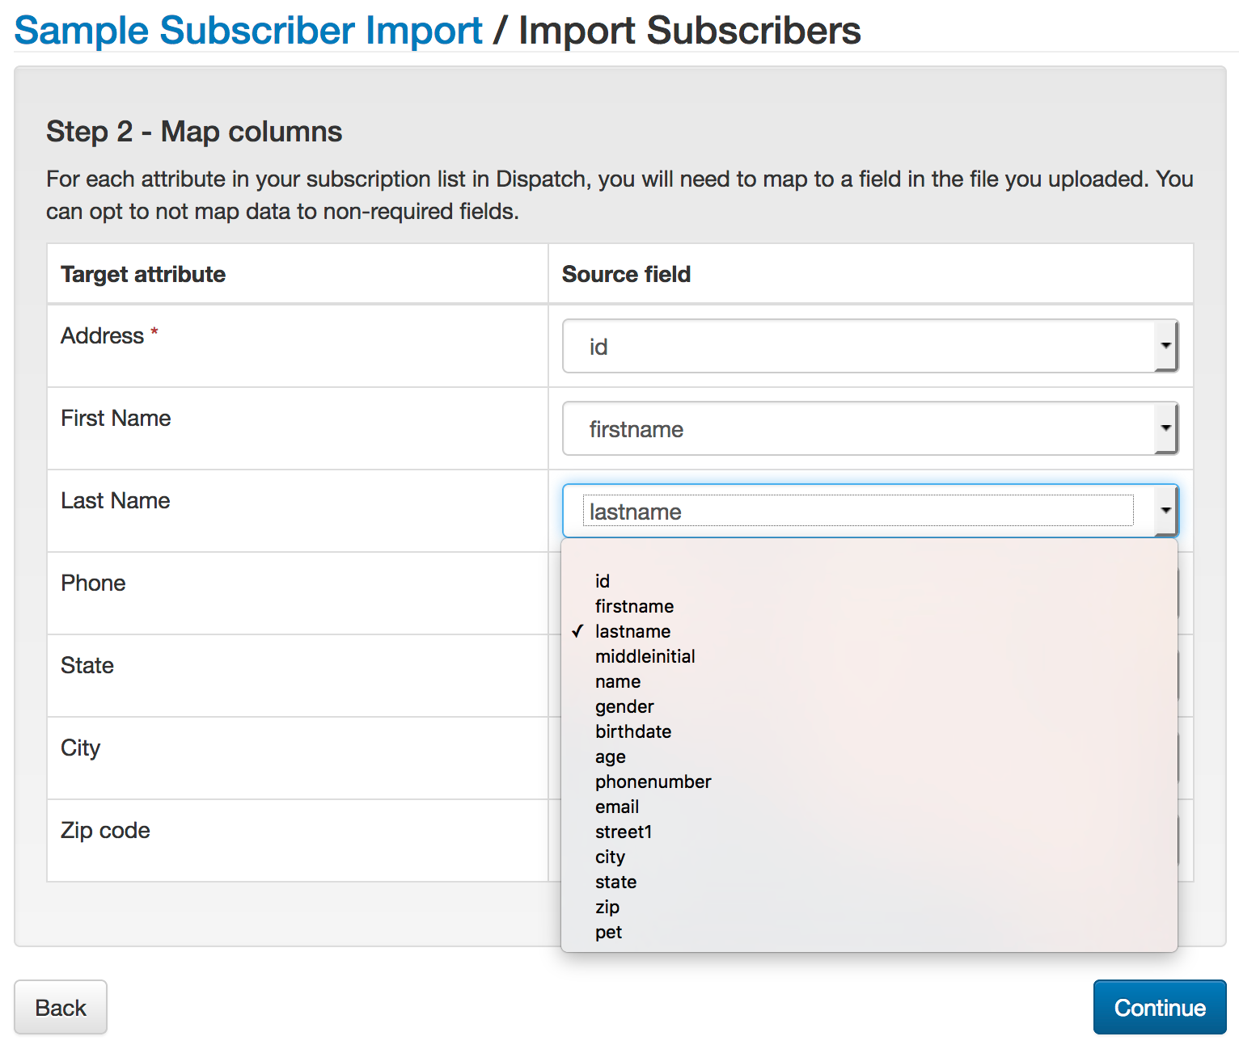Pick 'street1' from the dropdown options
The image size is (1239, 1049).
click(x=624, y=832)
